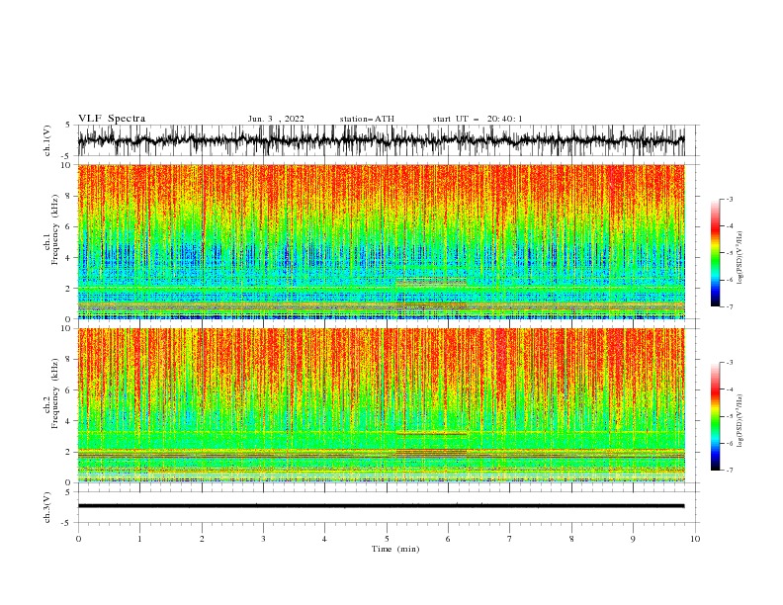Select the log(PSD) label beside ch.1 colorbar
This screenshot has height=605, width=783.
(x=740, y=258)
